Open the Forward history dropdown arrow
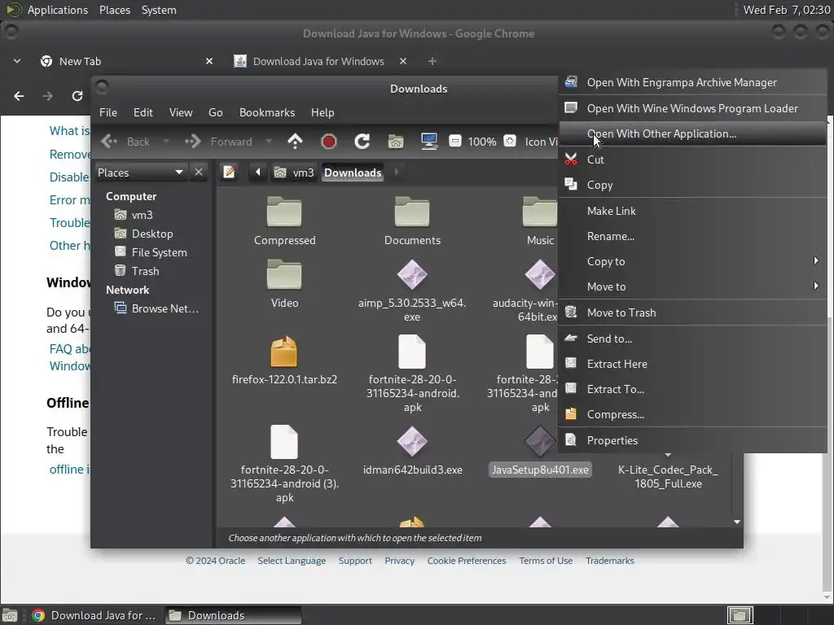This screenshot has height=625, width=834. pos(269,142)
